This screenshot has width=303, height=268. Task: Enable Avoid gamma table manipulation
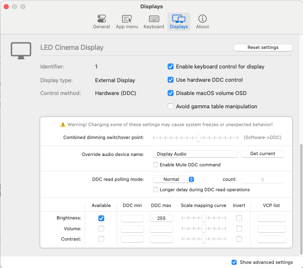[171, 106]
